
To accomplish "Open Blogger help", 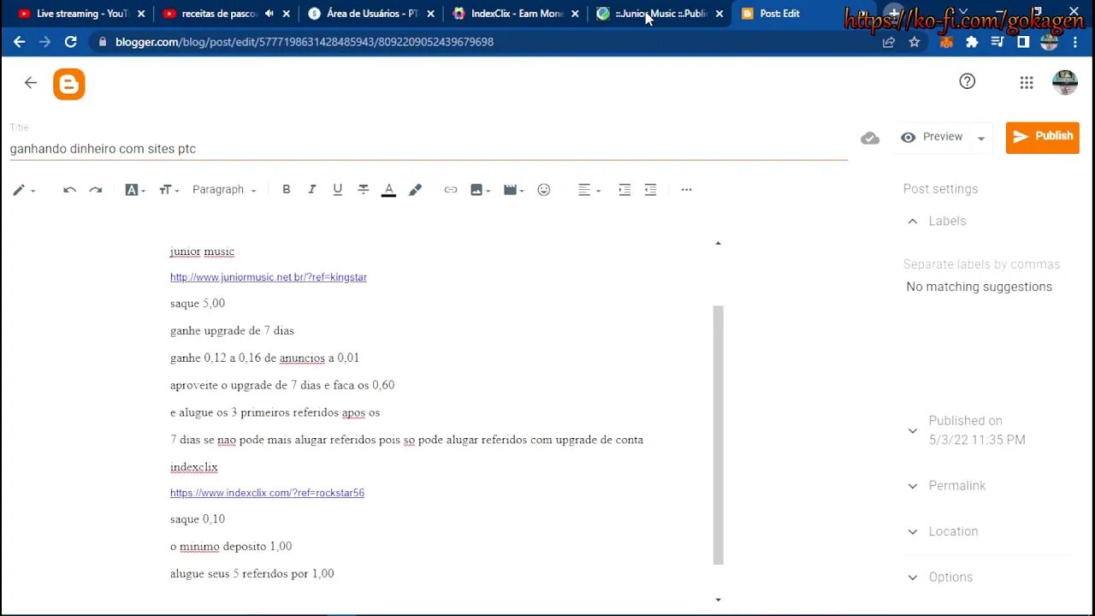I will click(x=967, y=81).
